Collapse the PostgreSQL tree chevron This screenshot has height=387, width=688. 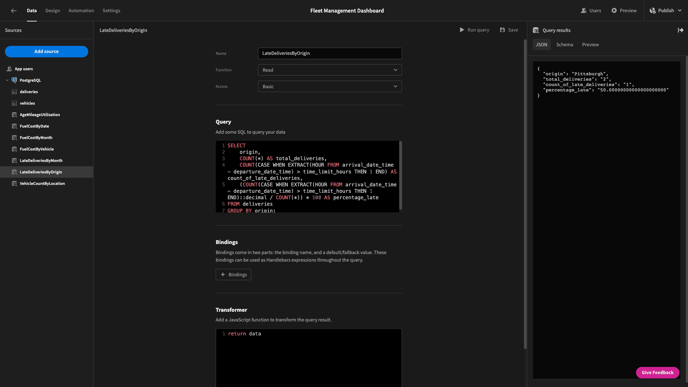coord(7,80)
